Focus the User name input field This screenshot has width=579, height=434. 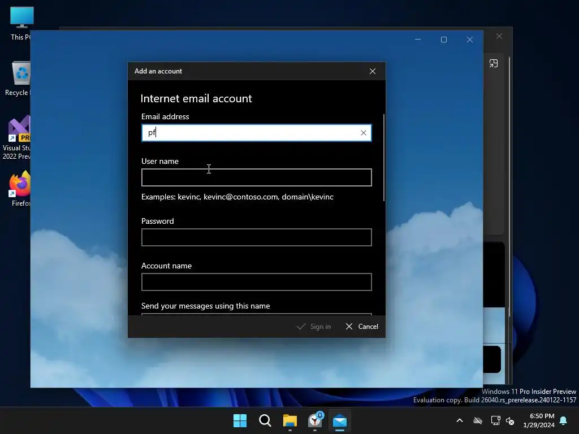(256, 177)
